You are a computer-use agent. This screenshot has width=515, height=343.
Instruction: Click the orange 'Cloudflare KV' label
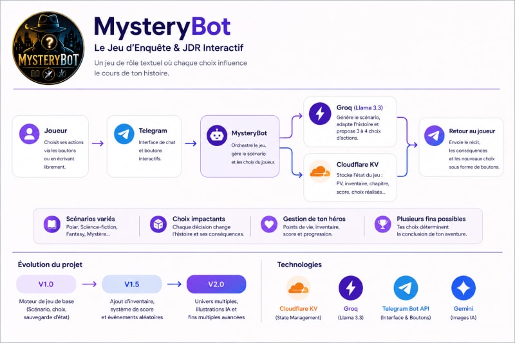click(298, 308)
